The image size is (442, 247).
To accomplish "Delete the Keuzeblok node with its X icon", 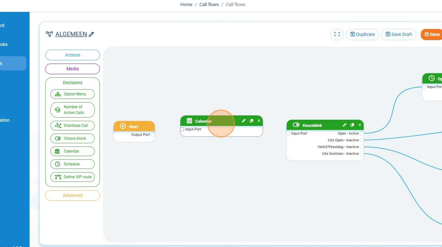I will (x=360, y=125).
